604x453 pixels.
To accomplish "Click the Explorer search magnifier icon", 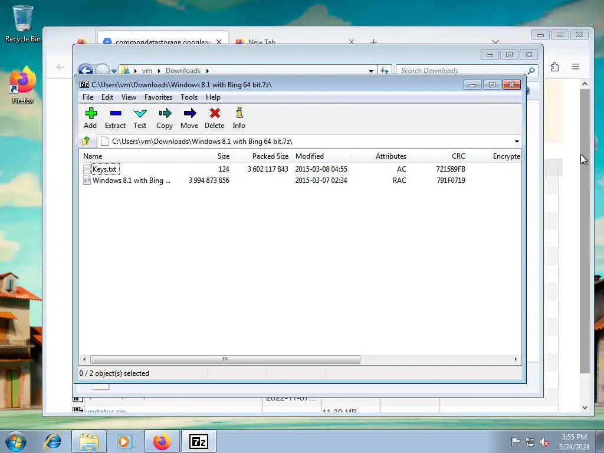I will [x=531, y=71].
